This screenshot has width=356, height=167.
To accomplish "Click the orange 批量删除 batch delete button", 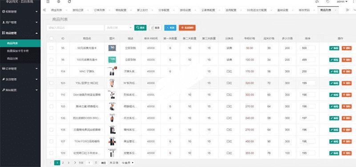I will tap(187, 28).
